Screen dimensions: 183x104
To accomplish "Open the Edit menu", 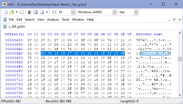I will [19, 20].
